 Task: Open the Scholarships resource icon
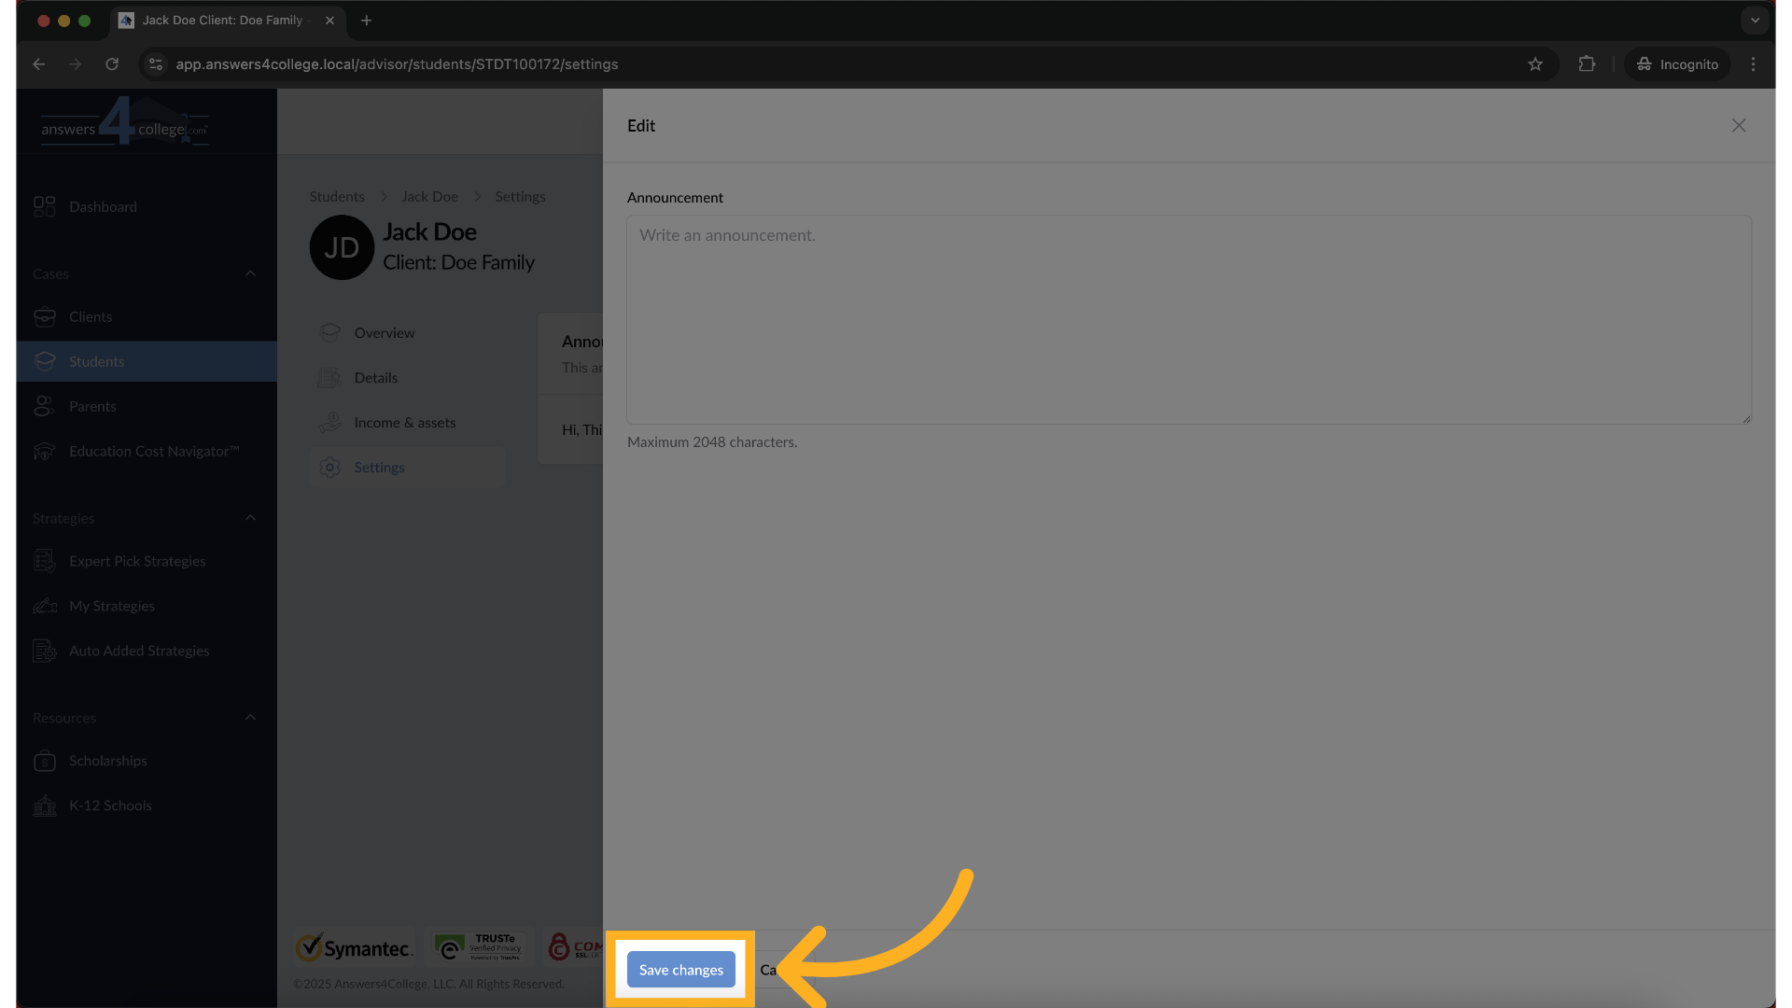click(x=45, y=761)
